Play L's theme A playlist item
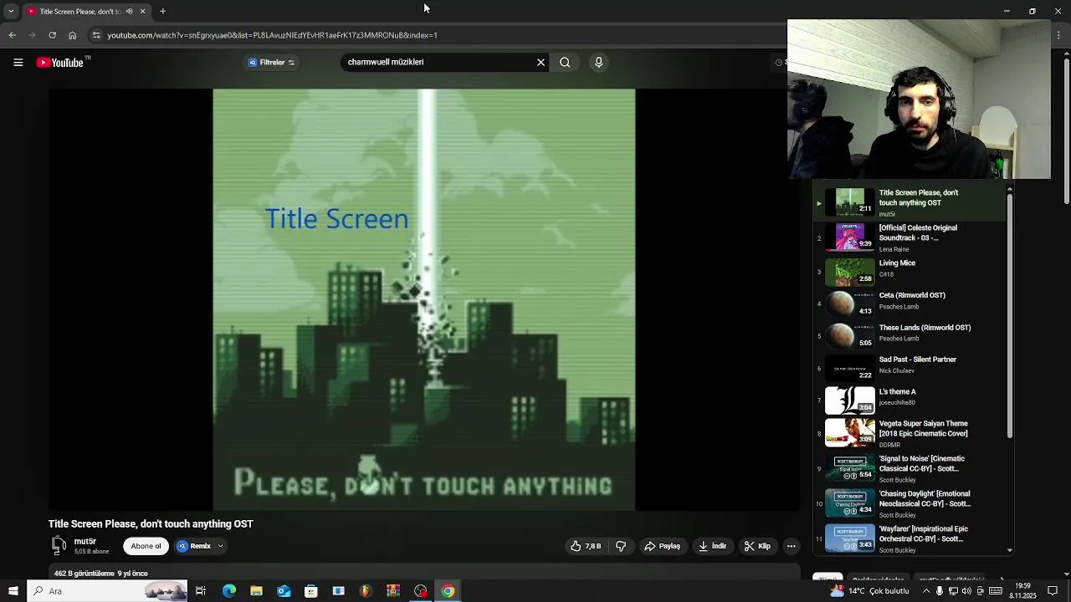 [910, 400]
